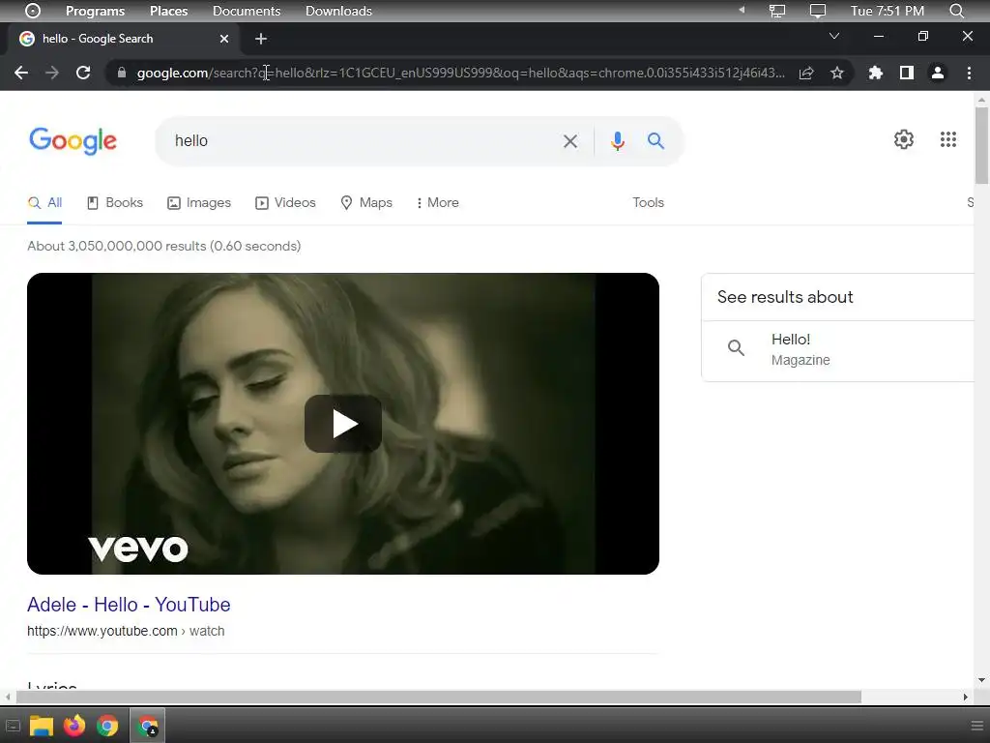Play the Adele Hello video

pyautogui.click(x=343, y=424)
